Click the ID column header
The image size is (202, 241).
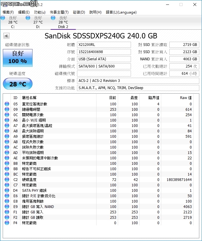pyautogui.click(x=15, y=98)
